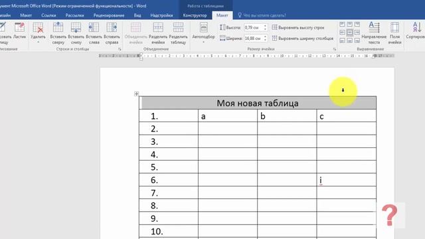Click the cell containing 'i' in row 6
Image resolution: width=425 pixels, height=239 pixels.
point(347,180)
